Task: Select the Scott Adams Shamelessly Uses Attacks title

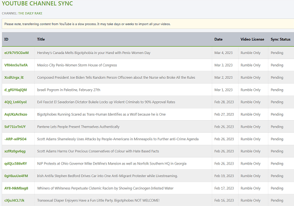Action: (x=118, y=139)
